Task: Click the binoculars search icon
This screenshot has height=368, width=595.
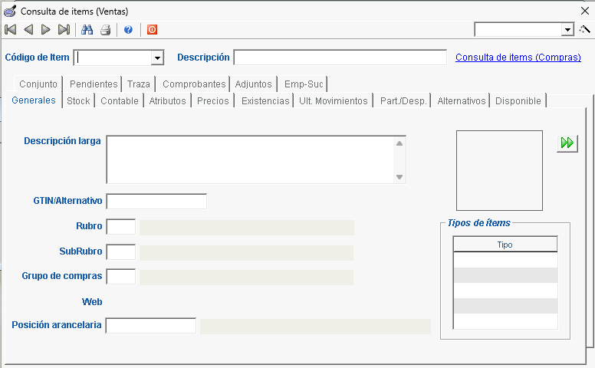Action: [x=87, y=30]
